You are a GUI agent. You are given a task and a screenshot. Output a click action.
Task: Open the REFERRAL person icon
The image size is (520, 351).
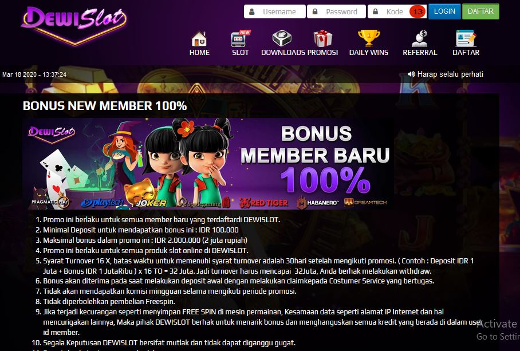click(x=420, y=38)
